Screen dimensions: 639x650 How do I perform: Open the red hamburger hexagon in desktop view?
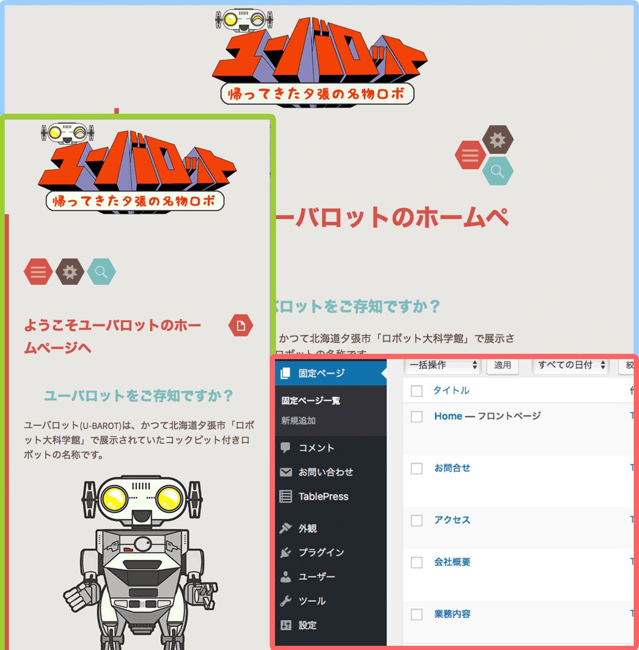[470, 155]
